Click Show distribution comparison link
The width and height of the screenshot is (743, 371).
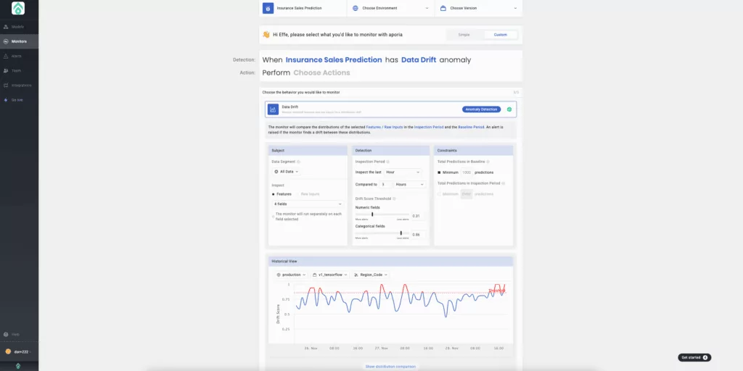[x=390, y=367]
